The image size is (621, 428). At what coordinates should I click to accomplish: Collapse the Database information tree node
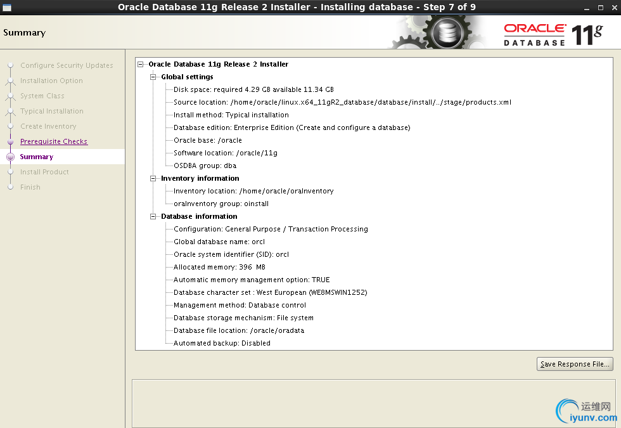[153, 216]
